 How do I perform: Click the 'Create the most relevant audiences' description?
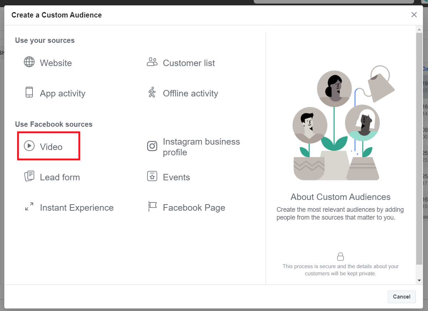[340, 214]
